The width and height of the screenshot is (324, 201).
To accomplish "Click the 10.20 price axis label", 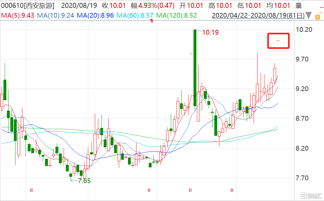I will click(304, 30).
